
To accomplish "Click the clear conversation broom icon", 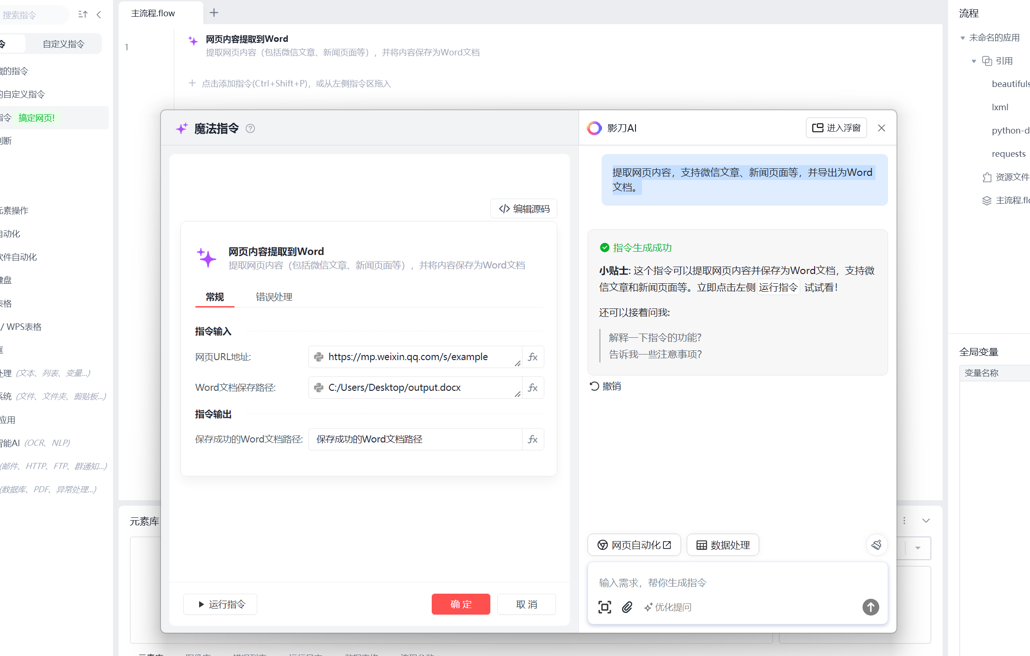I will click(x=876, y=545).
